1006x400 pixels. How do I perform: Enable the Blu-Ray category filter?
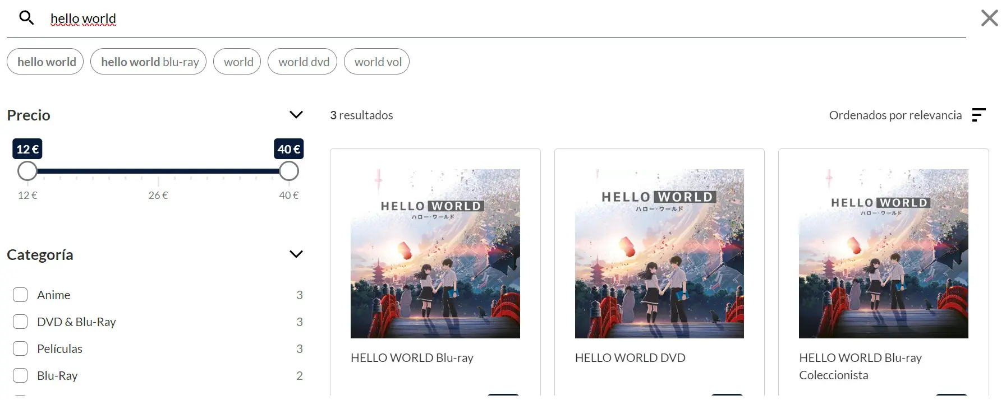point(20,375)
